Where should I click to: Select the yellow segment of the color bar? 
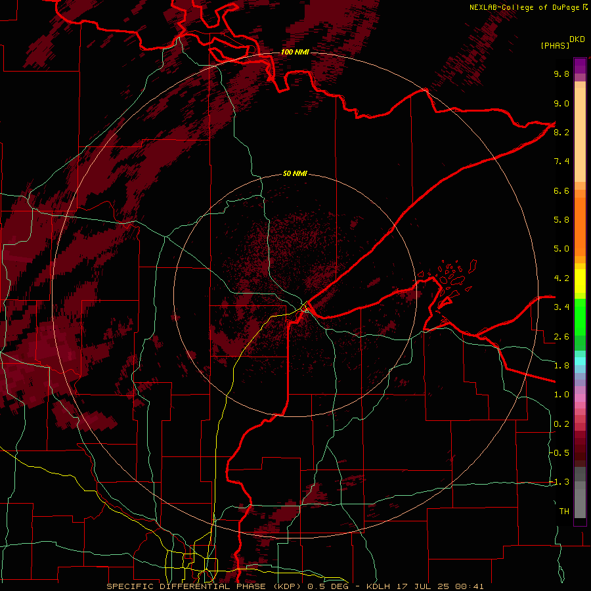[x=580, y=281]
